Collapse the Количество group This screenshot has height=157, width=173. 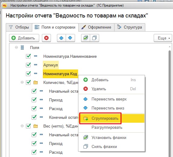(x=22, y=82)
